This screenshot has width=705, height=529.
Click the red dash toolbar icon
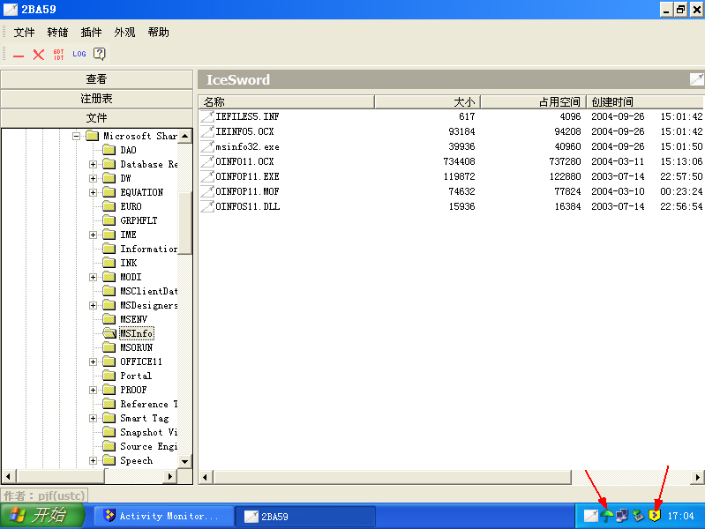coord(19,56)
